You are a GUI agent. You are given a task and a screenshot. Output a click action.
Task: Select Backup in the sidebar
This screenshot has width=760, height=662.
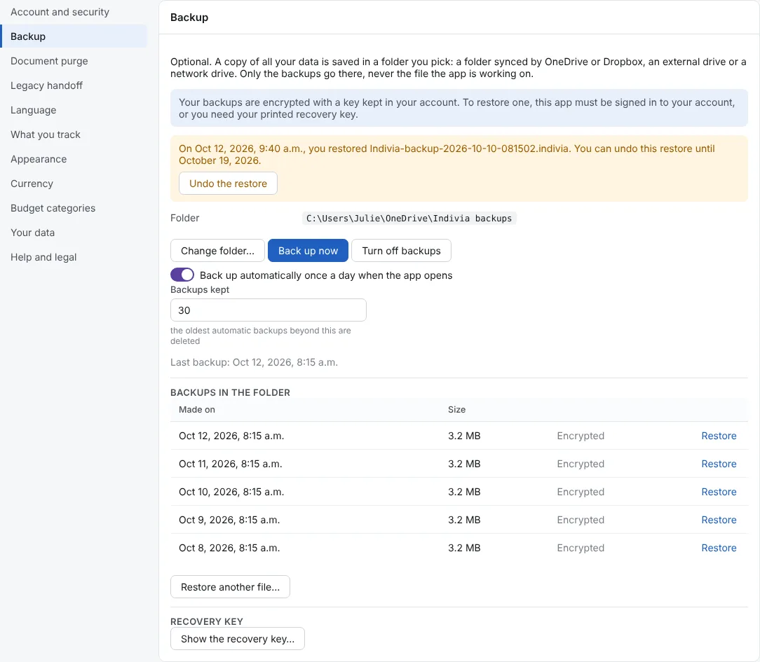[74, 36]
